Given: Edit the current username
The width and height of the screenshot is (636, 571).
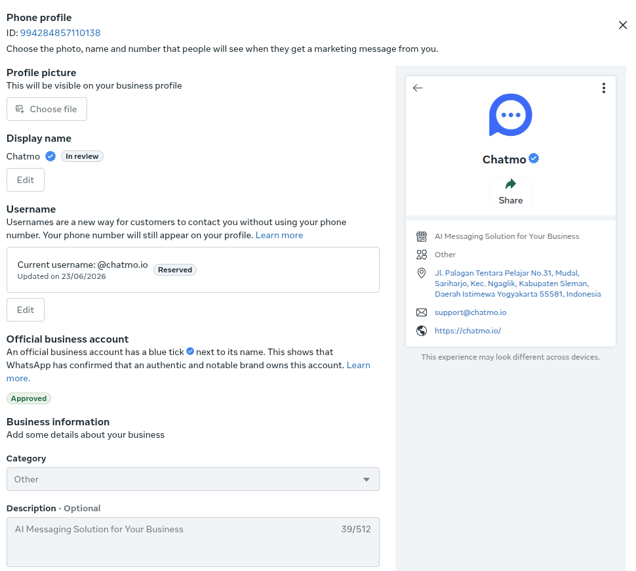Looking at the screenshot, I should tap(26, 310).
